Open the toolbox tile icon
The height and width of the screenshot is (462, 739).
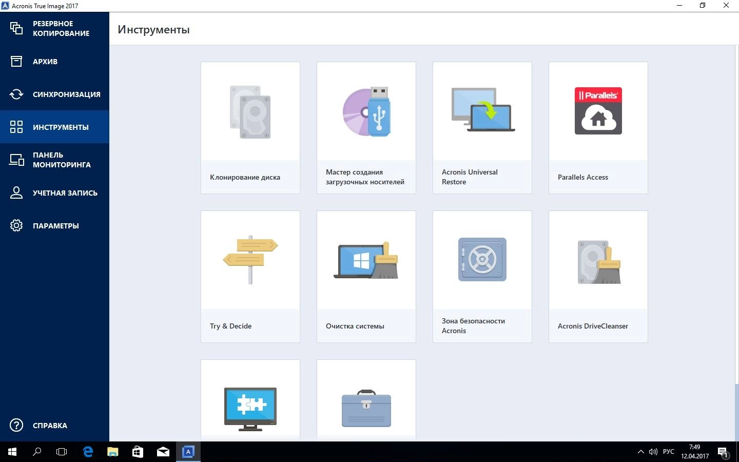366,409
